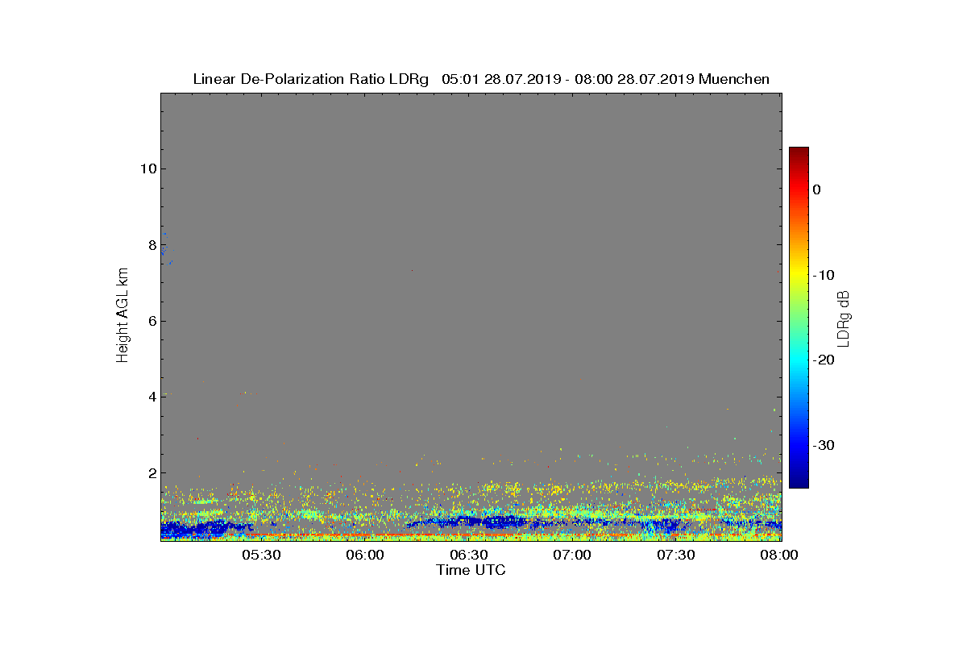The height and width of the screenshot is (645, 967).
Task: Click the colorbar 0 dB label
Action: [816, 189]
